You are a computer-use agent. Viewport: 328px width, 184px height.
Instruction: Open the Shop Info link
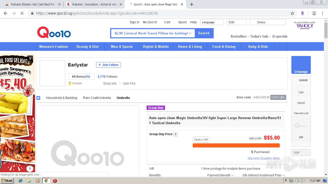tap(110, 84)
